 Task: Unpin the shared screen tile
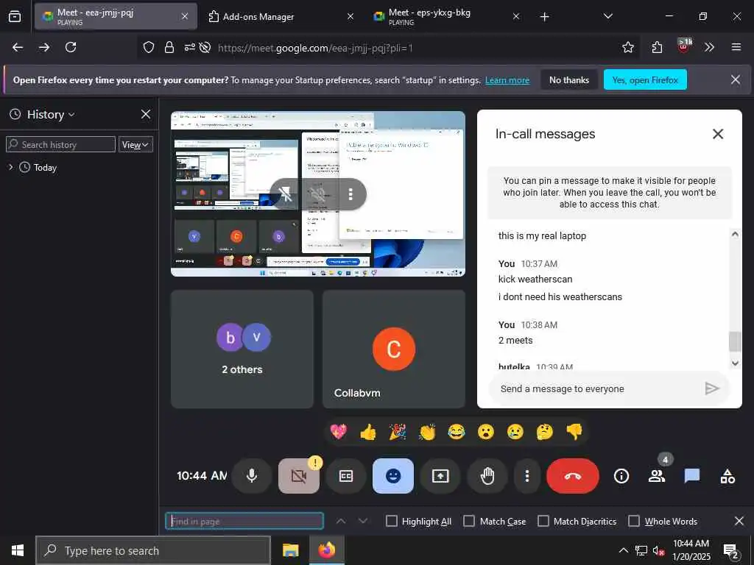click(286, 194)
